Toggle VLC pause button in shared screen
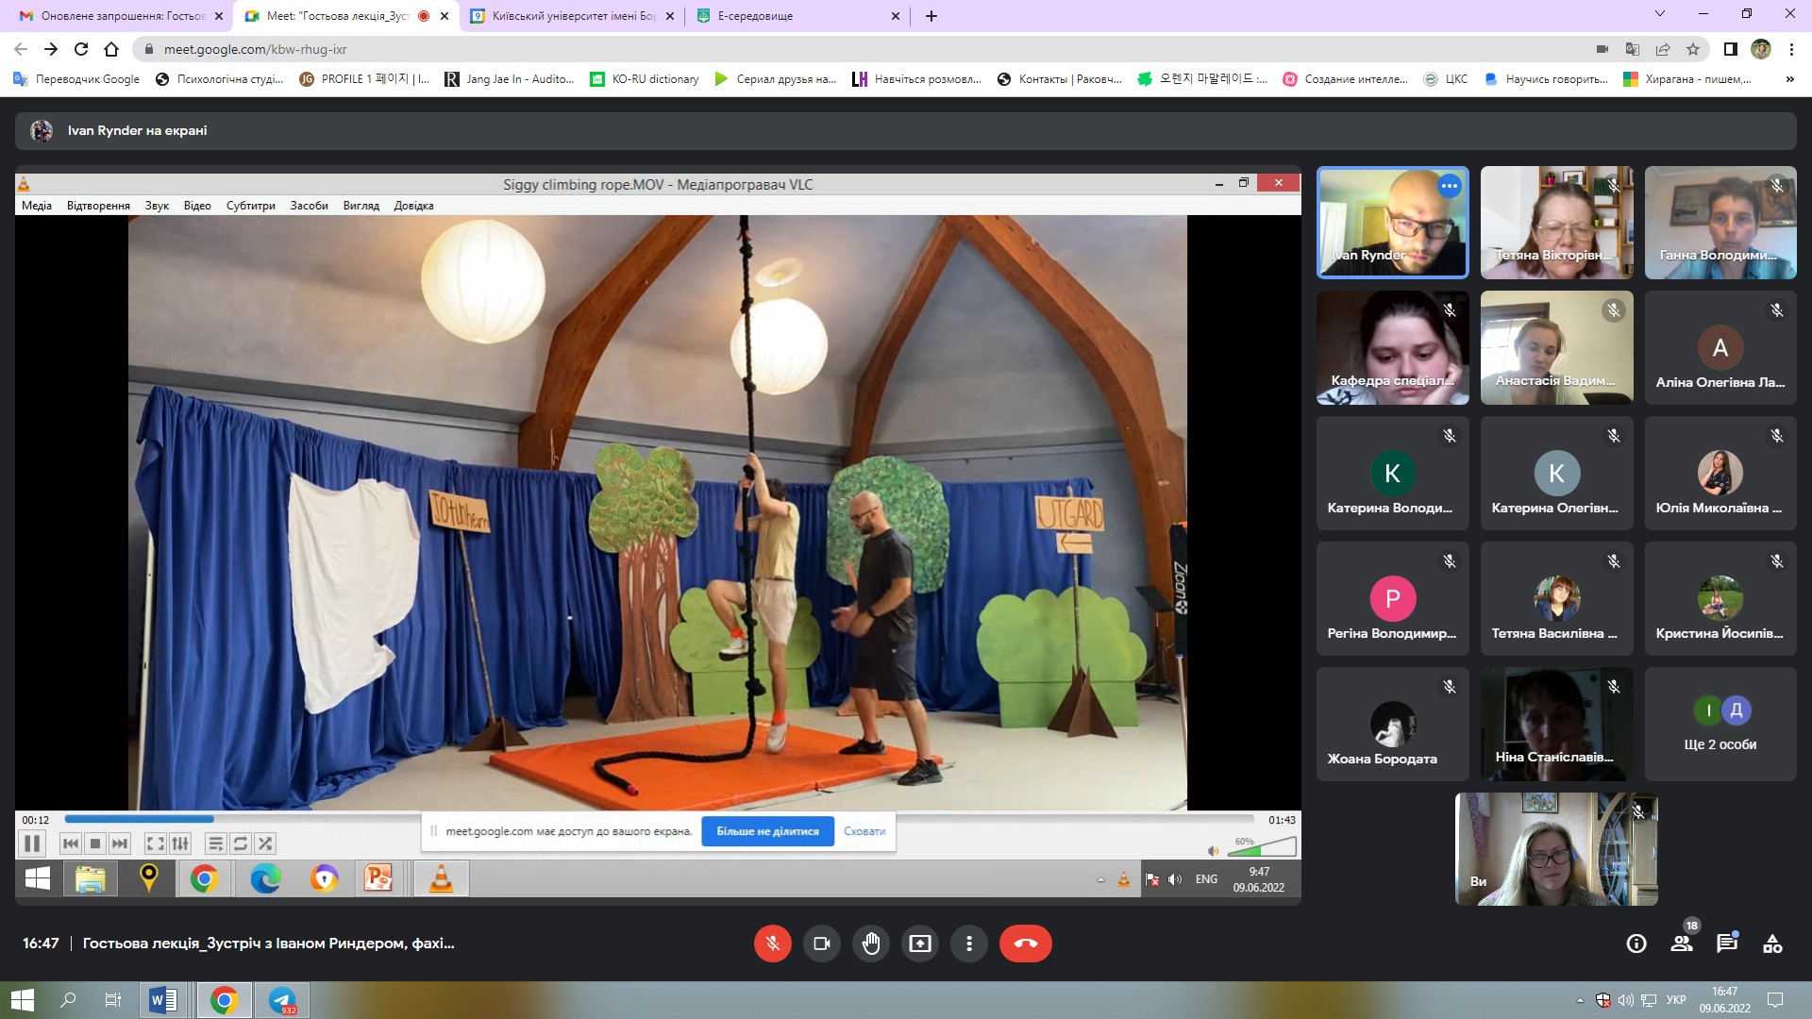 click(x=31, y=844)
